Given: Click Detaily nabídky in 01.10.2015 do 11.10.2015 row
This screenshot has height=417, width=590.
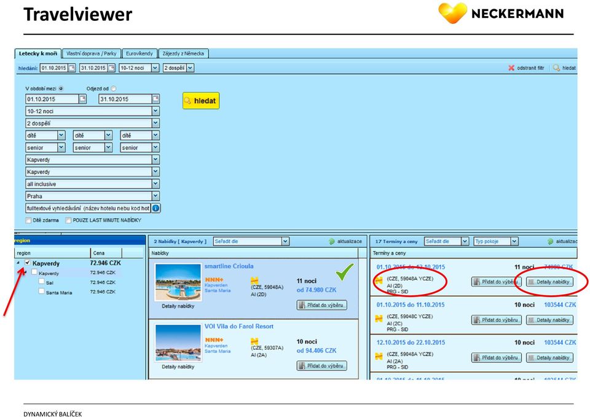Looking at the screenshot, I should point(549,320).
